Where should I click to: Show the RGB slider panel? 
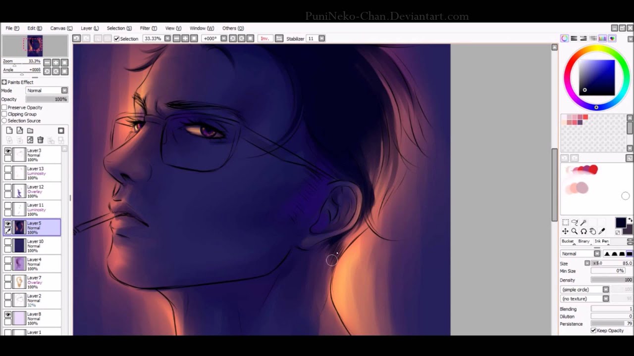click(574, 39)
